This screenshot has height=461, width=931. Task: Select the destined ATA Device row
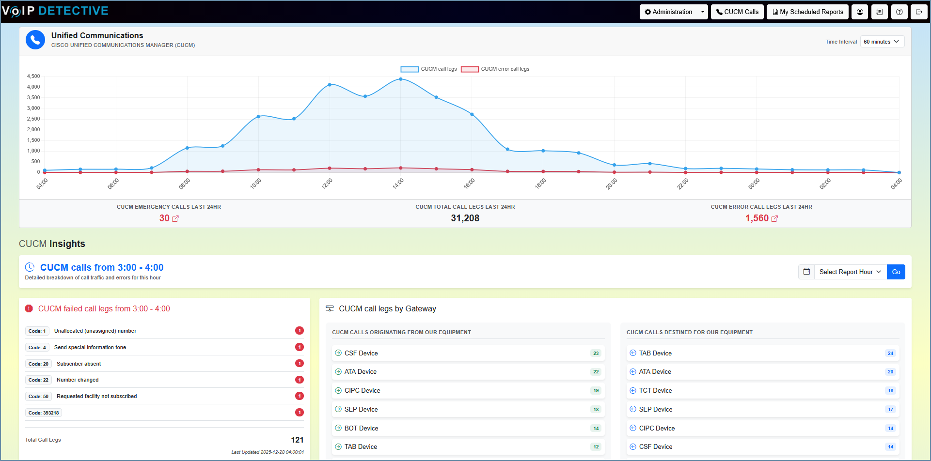click(763, 372)
